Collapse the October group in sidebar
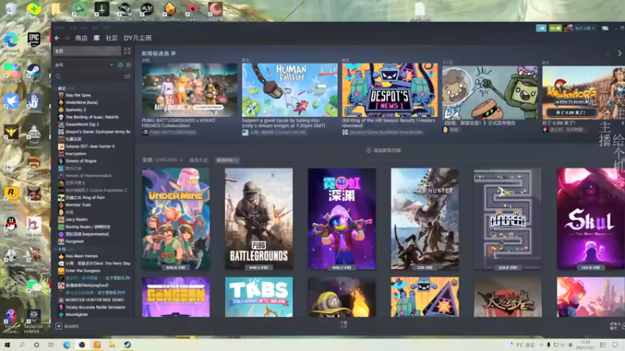625x351 pixels. click(x=65, y=249)
